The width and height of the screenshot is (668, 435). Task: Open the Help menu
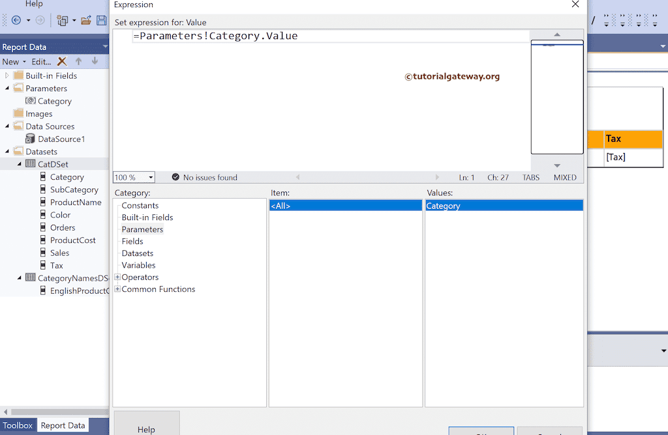[34, 4]
